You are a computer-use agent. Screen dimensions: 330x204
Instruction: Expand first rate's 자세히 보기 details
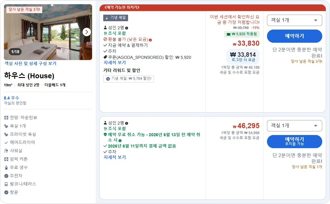pos(115,62)
